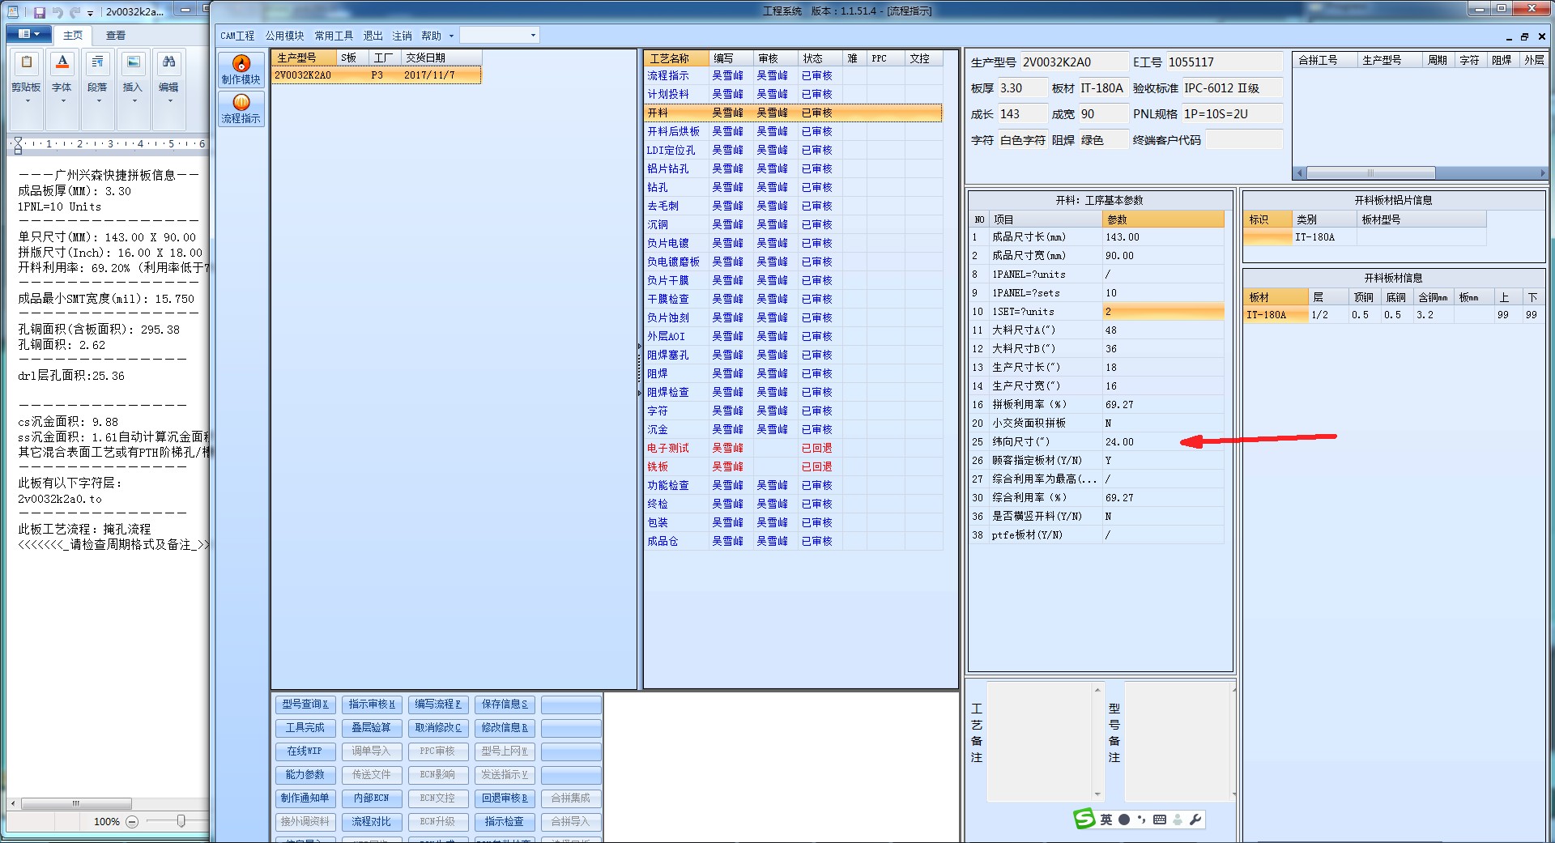Click the 指示审核H button
The width and height of the screenshot is (1555, 843).
pyautogui.click(x=372, y=705)
